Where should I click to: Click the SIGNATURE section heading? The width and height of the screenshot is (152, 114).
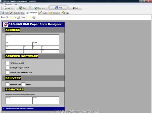pos(14,89)
